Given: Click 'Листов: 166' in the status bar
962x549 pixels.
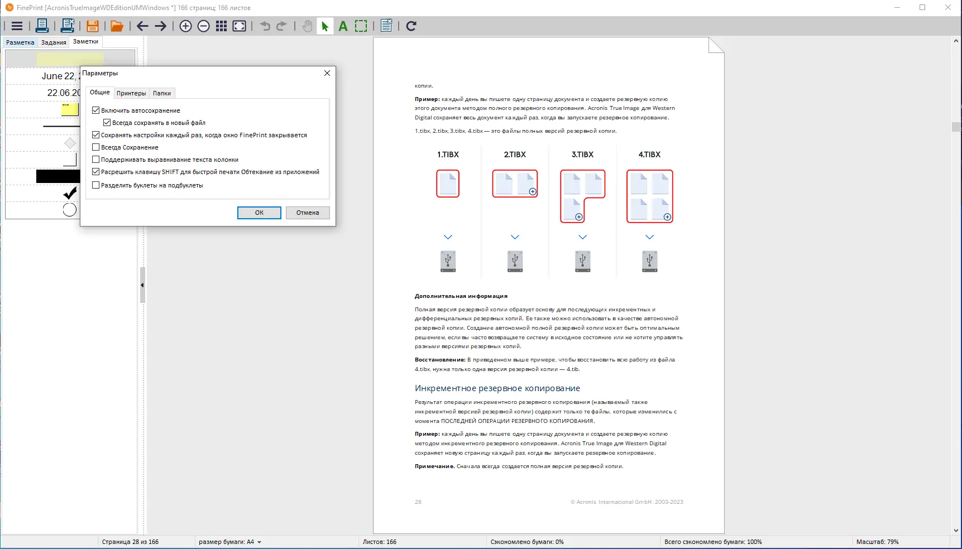Looking at the screenshot, I should click(380, 542).
